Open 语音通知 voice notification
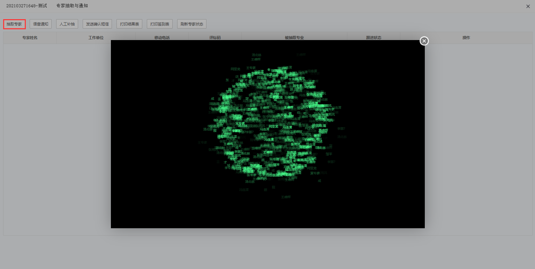The image size is (535, 269). click(x=41, y=24)
